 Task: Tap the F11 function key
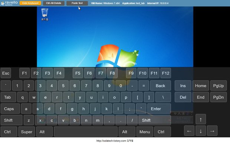click(154, 73)
